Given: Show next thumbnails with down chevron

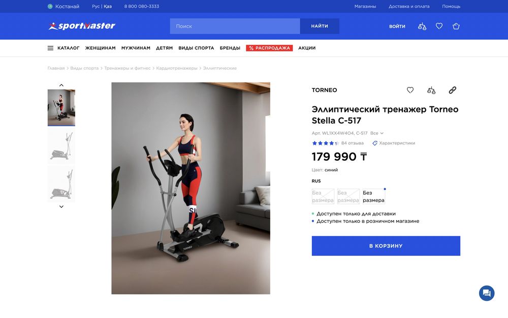Looking at the screenshot, I should 61,207.
